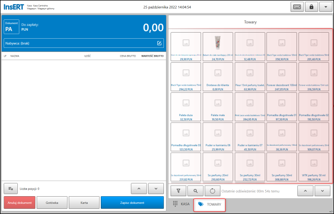Edit the buyer with the Nabywca pencil icon

pyautogui.click(x=159, y=43)
